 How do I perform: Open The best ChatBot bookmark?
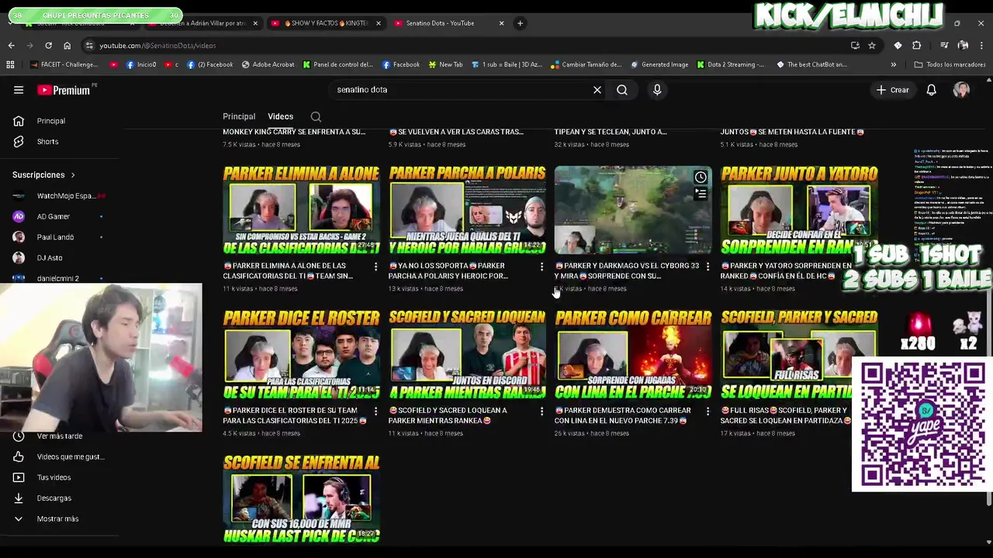[x=811, y=65]
